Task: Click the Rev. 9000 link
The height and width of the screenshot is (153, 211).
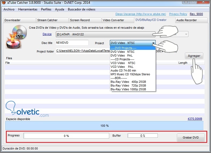Action: pos(196,14)
